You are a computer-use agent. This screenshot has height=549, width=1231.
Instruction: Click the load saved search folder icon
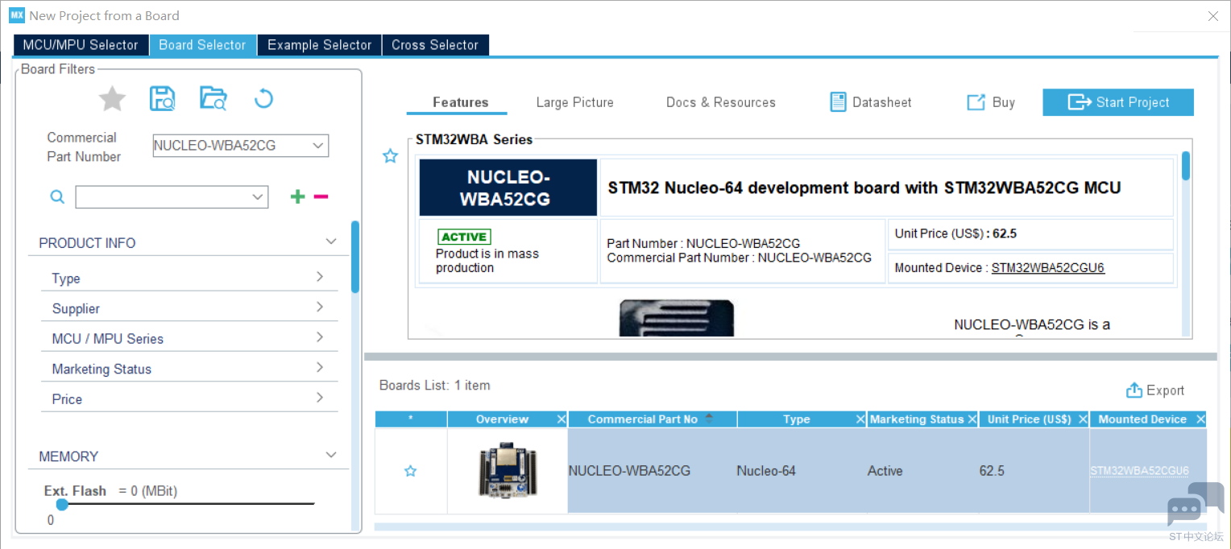[213, 98]
